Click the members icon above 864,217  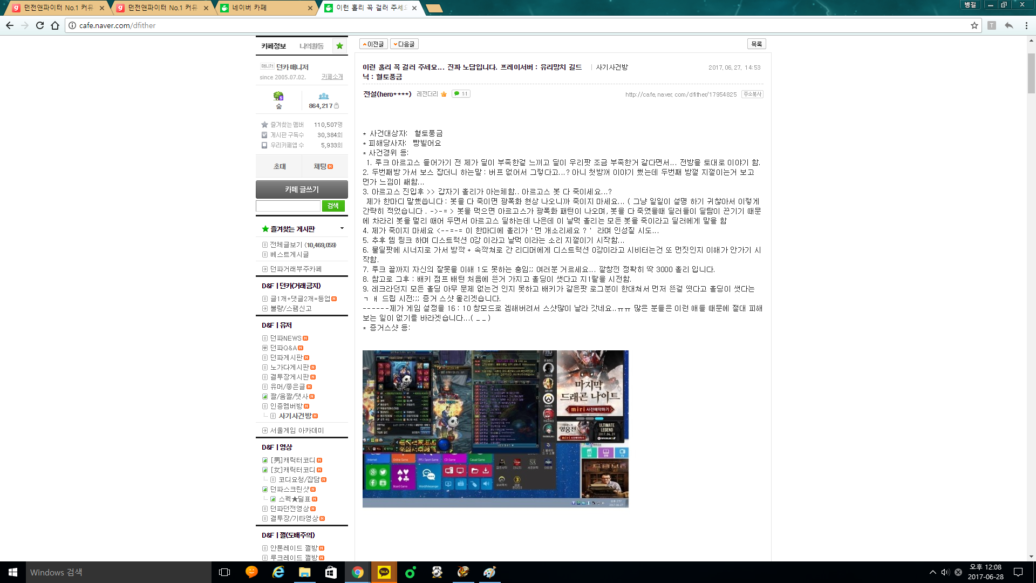(x=324, y=96)
